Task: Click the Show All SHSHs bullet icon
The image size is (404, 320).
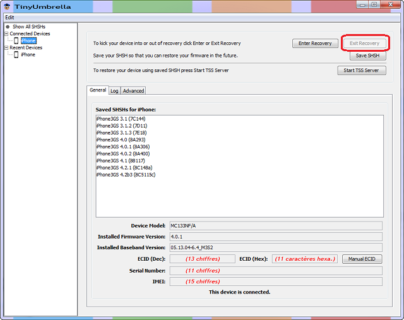Action: click(x=8, y=27)
